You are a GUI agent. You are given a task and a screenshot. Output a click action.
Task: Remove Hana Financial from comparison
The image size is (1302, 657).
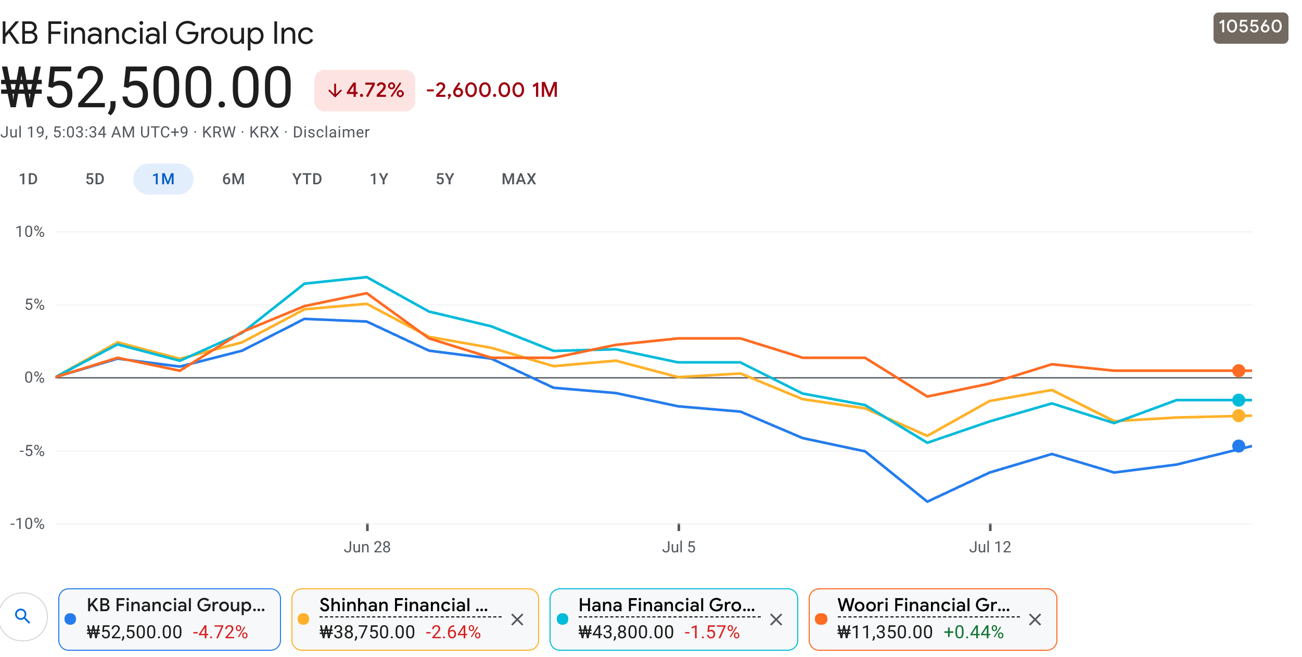tap(776, 620)
